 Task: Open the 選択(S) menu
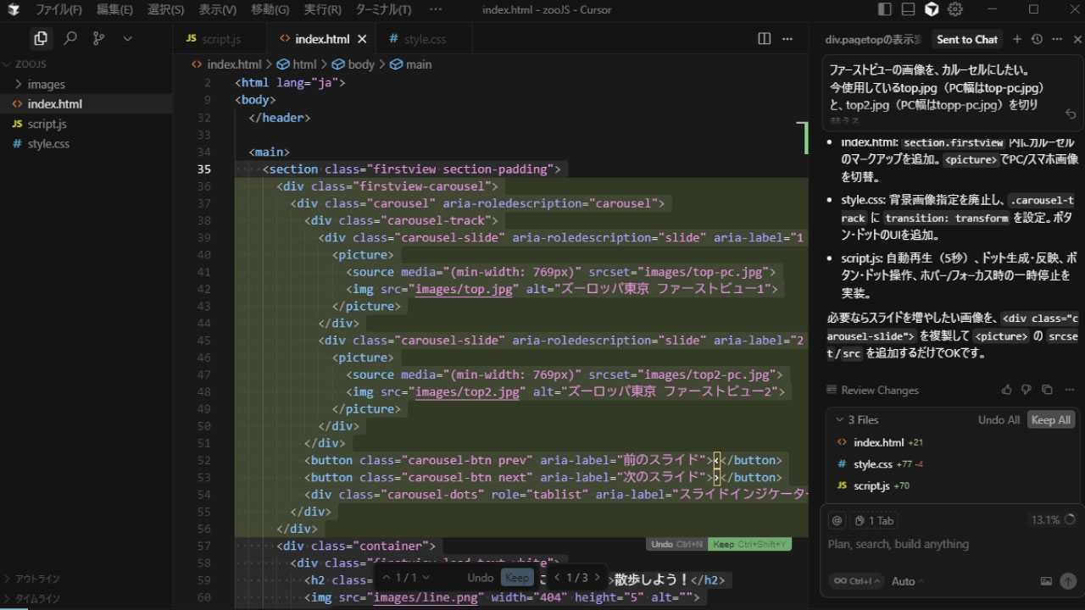[x=165, y=9]
